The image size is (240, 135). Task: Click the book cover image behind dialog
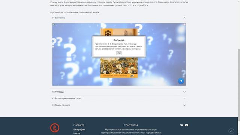(119, 67)
